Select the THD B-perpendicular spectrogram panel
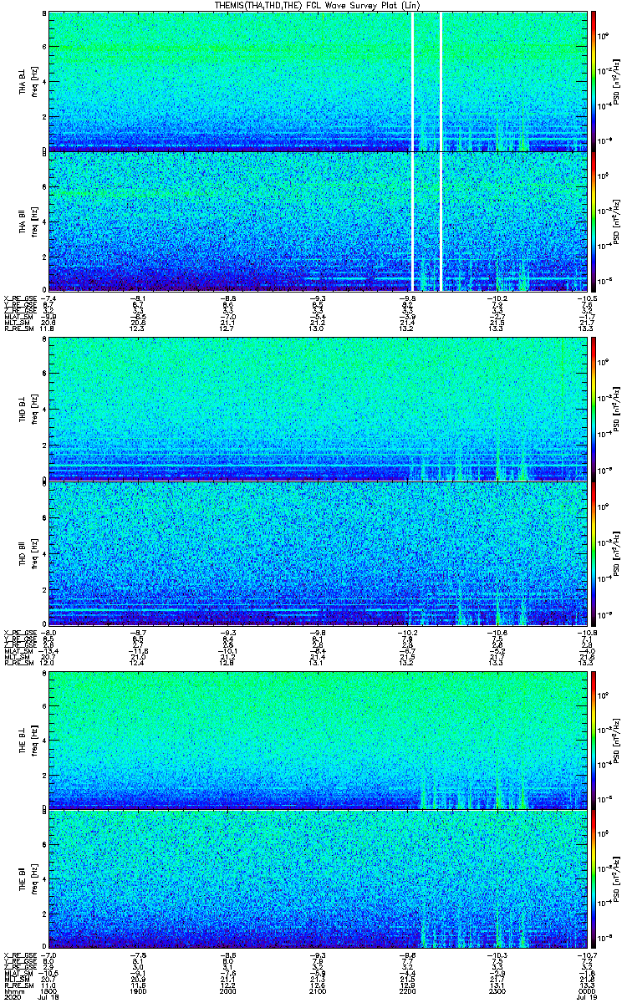Viewport: 627px width, 1003px height. click(317, 408)
